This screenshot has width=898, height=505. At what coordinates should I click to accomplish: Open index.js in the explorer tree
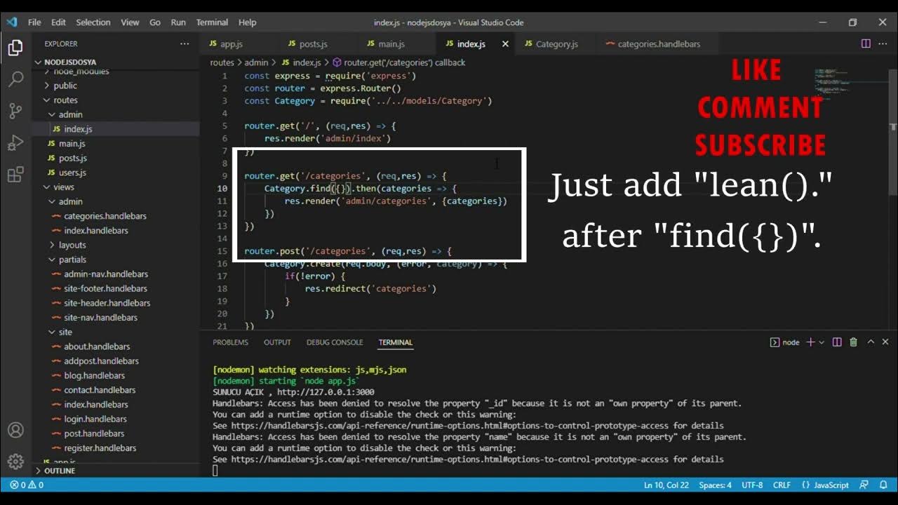tap(116, 129)
